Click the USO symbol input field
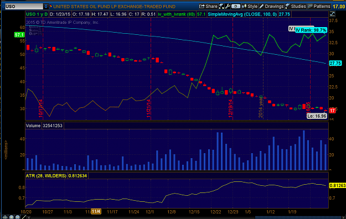This screenshot has height=219, width=346. coord(24,7)
